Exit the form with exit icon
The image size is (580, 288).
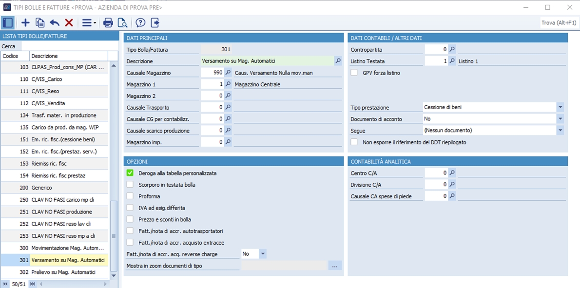pyautogui.click(x=155, y=23)
